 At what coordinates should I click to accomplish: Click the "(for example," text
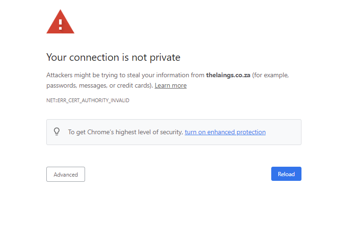point(270,75)
